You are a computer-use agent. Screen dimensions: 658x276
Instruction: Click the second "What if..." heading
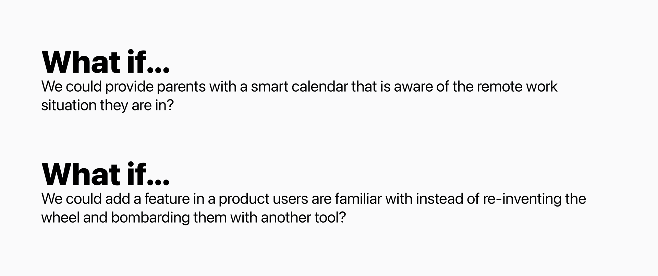pyautogui.click(x=106, y=174)
